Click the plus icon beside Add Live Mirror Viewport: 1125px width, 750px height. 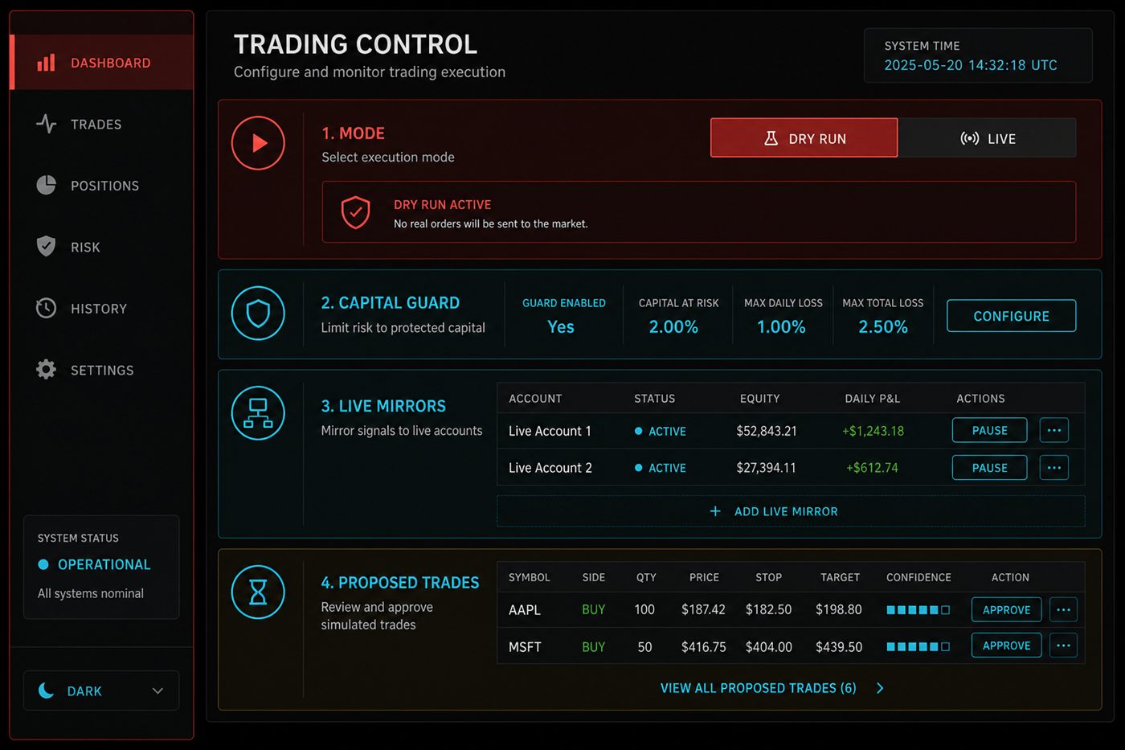pos(715,511)
